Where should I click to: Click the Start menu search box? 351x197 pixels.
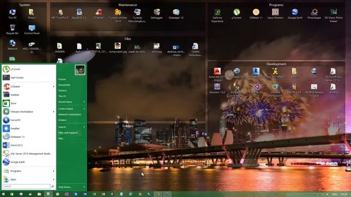(26, 186)
